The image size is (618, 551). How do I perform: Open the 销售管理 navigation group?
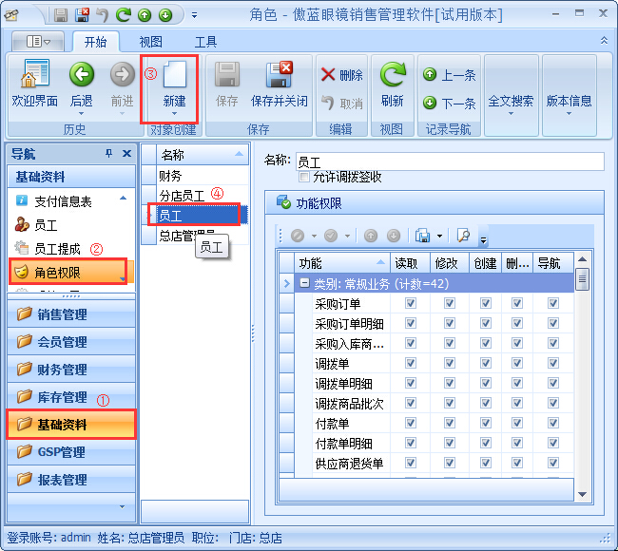click(x=71, y=314)
